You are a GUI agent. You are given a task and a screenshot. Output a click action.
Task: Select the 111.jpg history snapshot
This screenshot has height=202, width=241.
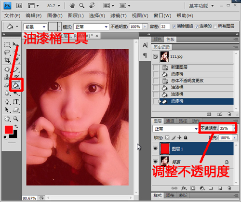[193, 56]
